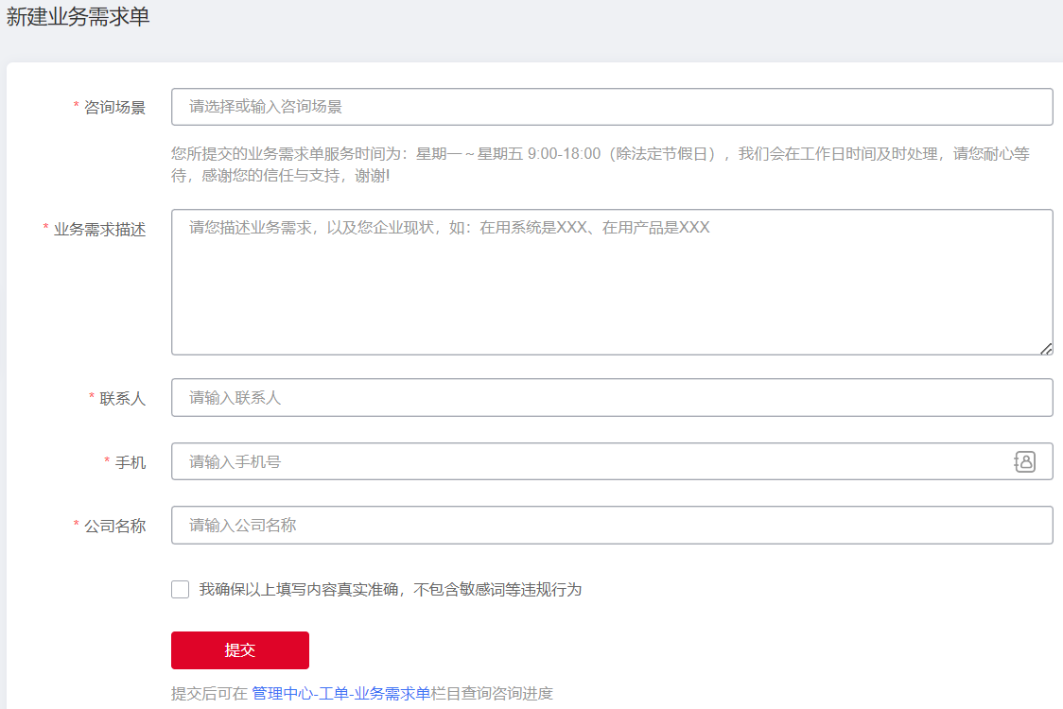Click the 新建业务需求单 page heading
The width and height of the screenshot is (1063, 709).
[78, 16]
